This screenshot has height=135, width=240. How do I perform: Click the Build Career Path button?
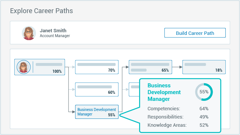(195, 33)
